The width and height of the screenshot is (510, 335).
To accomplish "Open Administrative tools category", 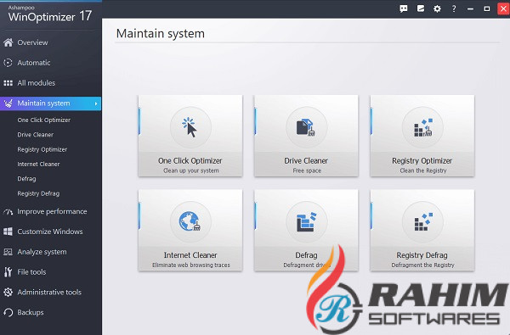I will tap(49, 292).
